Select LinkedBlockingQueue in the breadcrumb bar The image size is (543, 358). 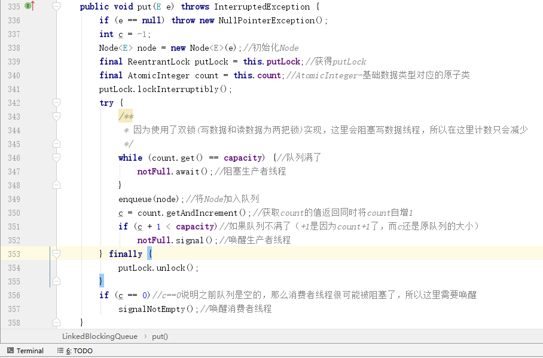coord(100,336)
